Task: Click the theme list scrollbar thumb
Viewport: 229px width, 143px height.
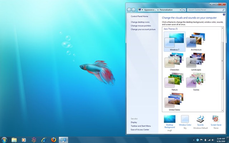Action: (223, 61)
